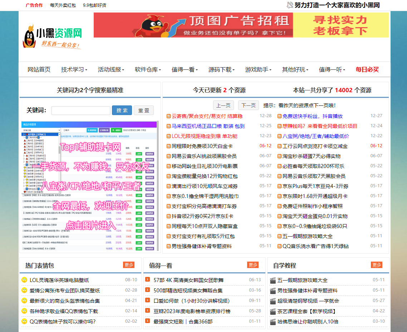Click the orange icon beside 八宝粥/绝地/王者

(279, 136)
